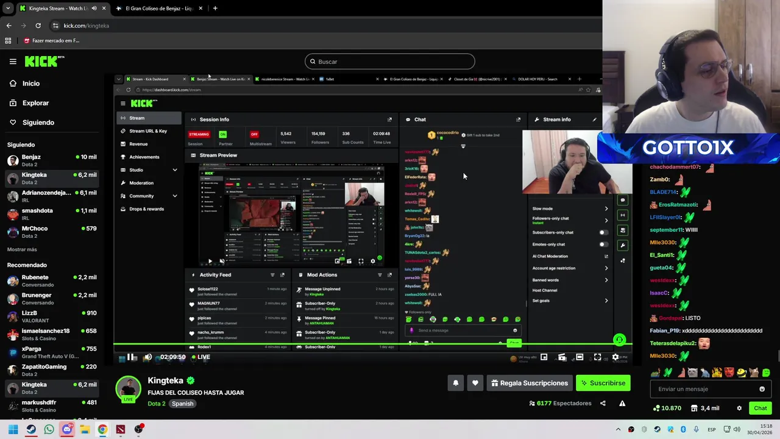This screenshot has width=780, height=439.
Task: Open Dota 2 from the taskbar
Action: pos(121,429)
